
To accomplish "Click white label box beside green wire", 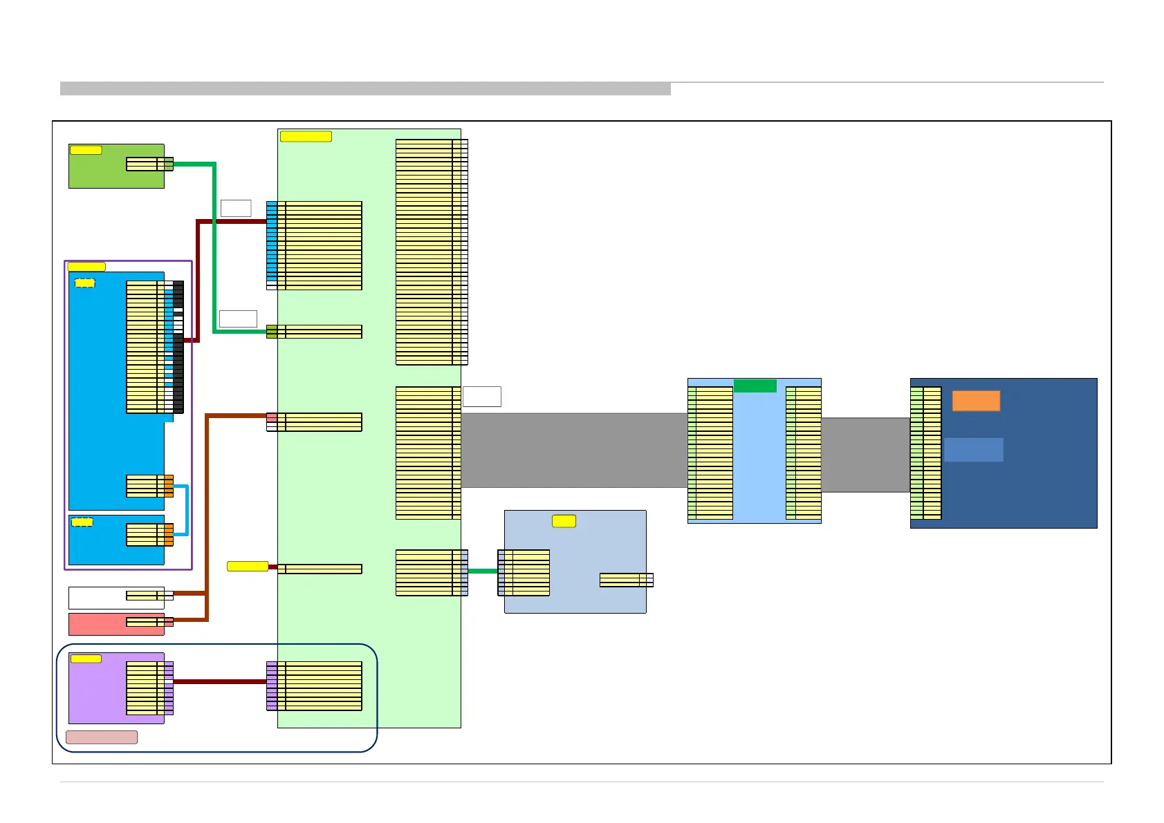I will (x=238, y=319).
